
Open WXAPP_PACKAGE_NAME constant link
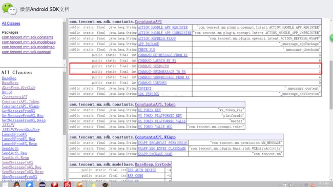coord(155,154)
